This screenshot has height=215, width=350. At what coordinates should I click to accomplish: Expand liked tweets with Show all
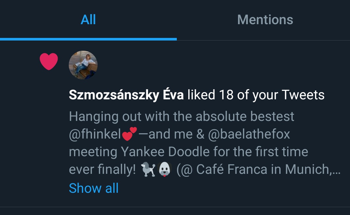94,188
